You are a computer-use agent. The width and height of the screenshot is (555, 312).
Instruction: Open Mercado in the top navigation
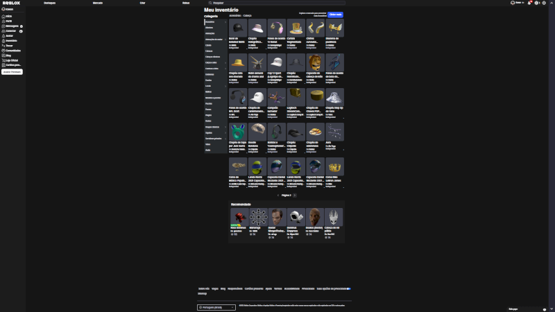pyautogui.click(x=98, y=3)
